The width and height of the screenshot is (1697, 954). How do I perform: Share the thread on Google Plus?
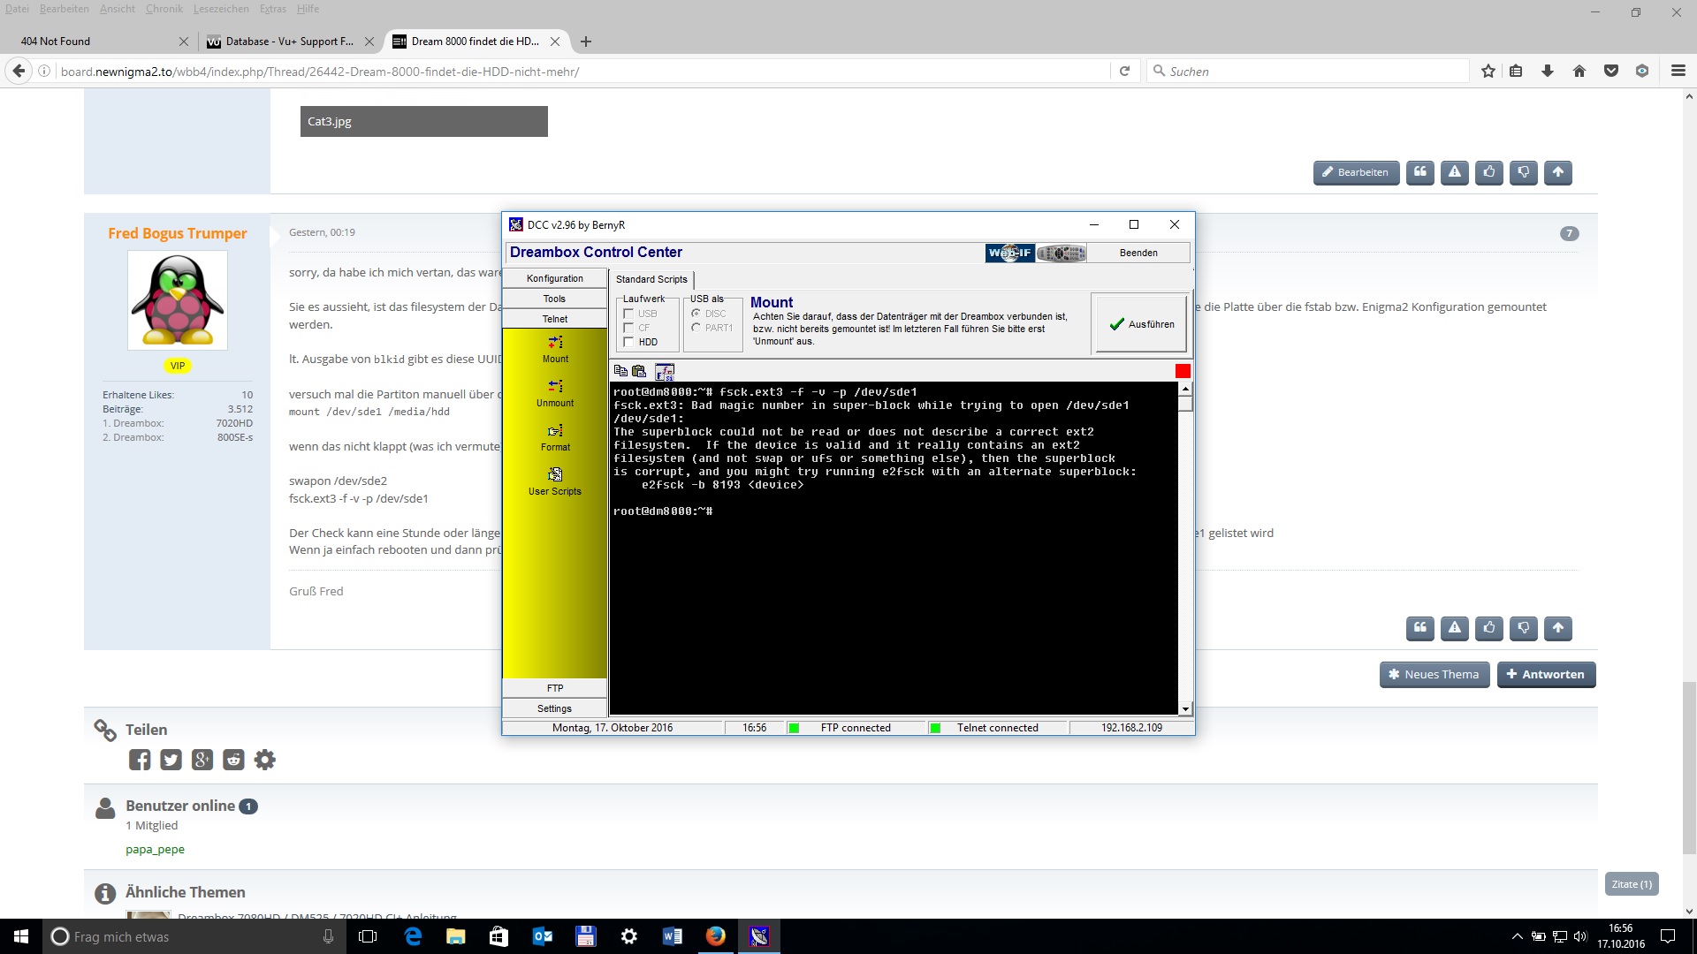pos(202,760)
